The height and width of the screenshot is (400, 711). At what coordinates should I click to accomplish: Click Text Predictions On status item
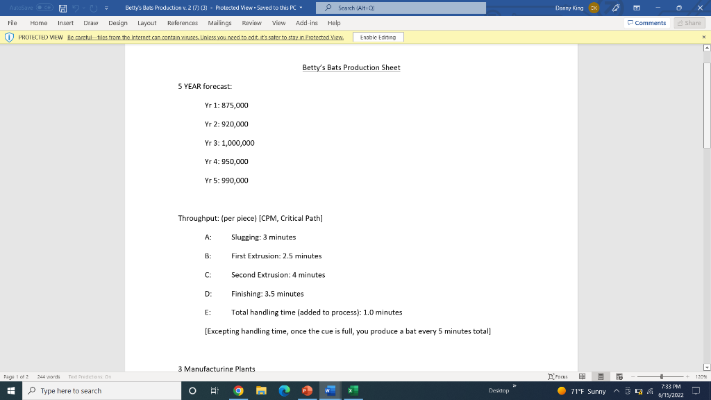tap(90, 376)
